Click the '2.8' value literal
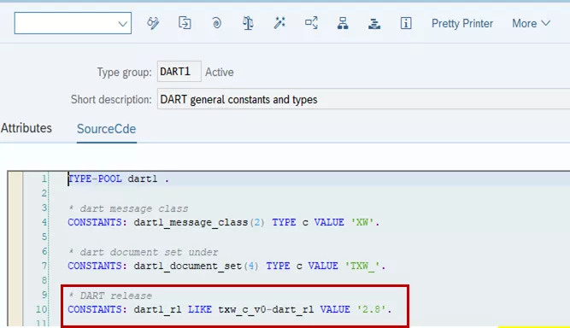 tap(371, 309)
